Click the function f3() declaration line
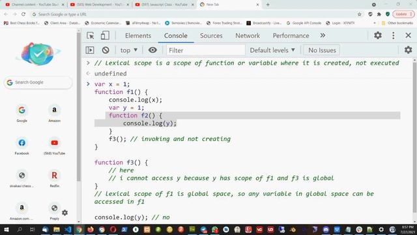 [121, 163]
